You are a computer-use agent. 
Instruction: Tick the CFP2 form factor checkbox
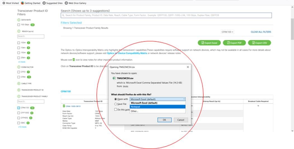click(x=18, y=72)
